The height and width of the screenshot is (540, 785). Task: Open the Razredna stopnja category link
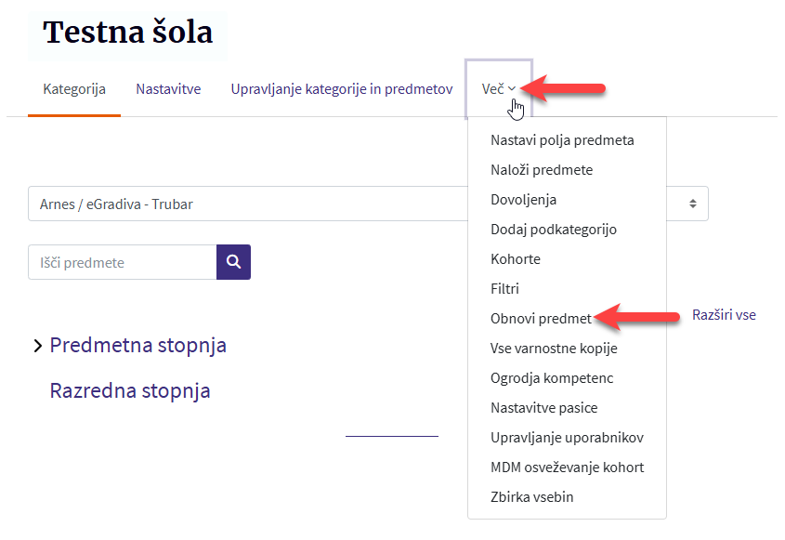pos(130,390)
